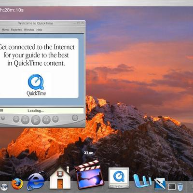
Task: Jump to the movie end
Action: (x=55, y=119)
